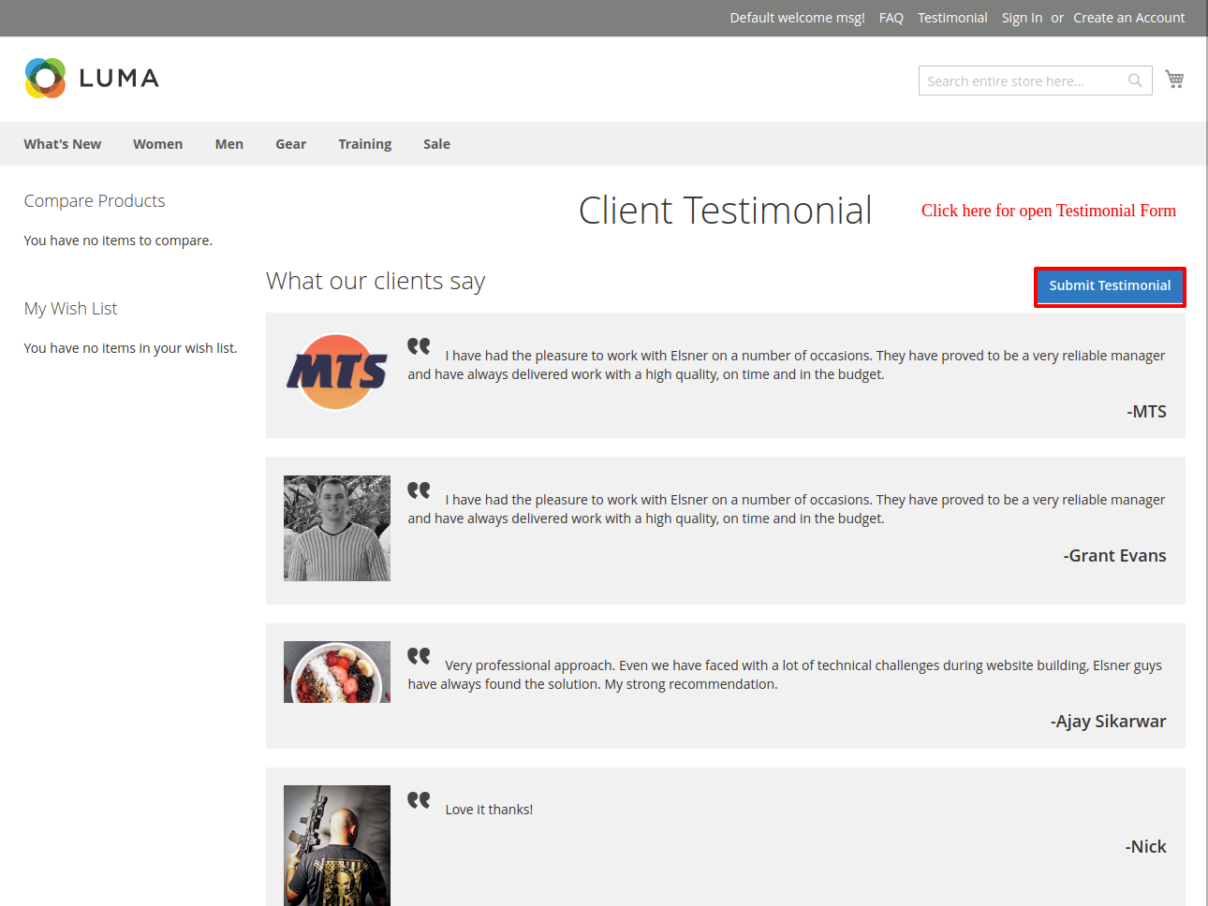The image size is (1208, 906).
Task: Click the quote mark icon in the MTS testimonial
Action: [x=419, y=346]
